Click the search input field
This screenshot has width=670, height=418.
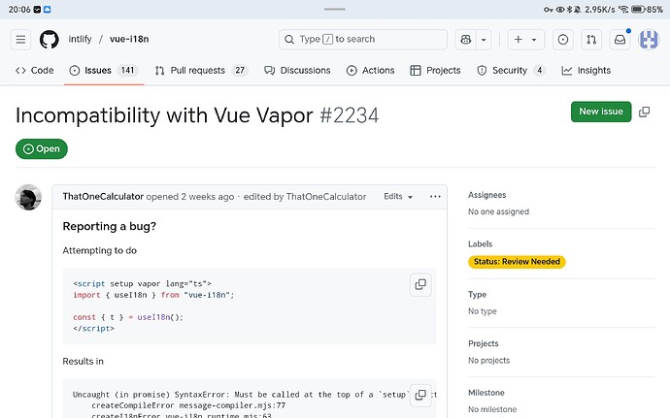363,40
